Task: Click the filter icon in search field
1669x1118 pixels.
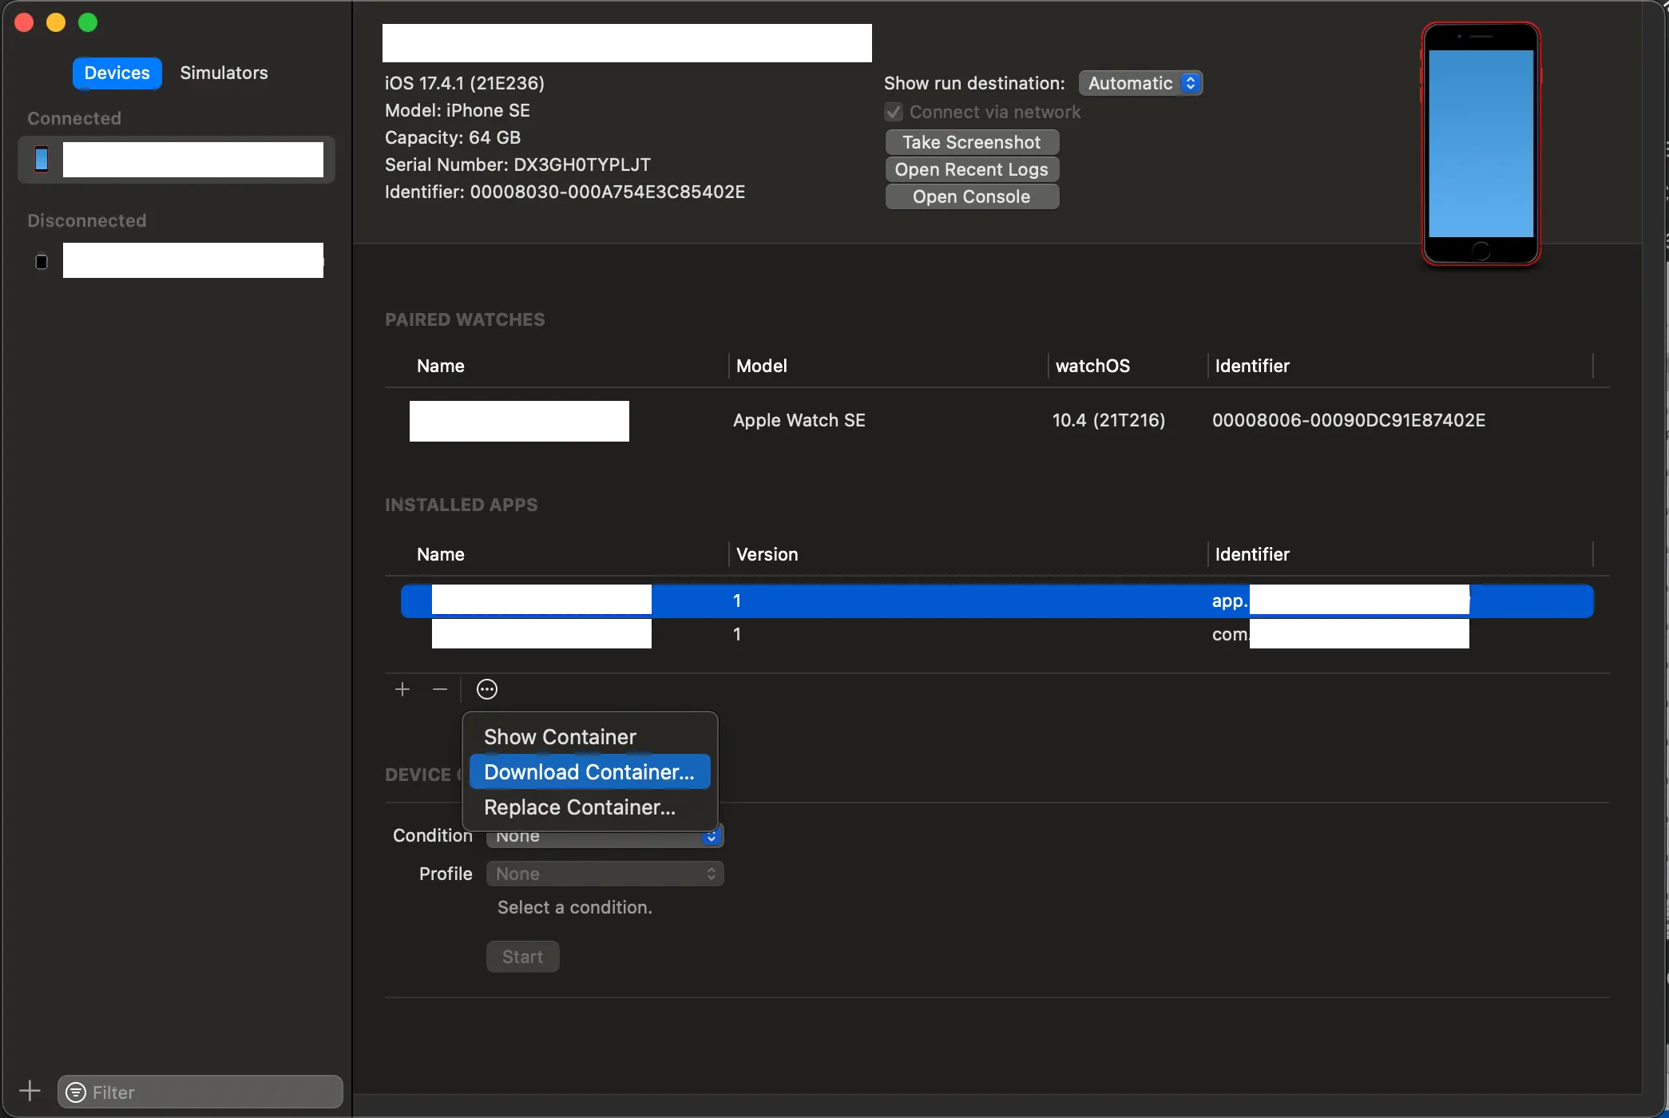Action: click(76, 1092)
